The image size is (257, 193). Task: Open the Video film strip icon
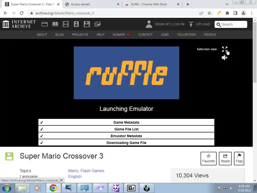(66, 24)
